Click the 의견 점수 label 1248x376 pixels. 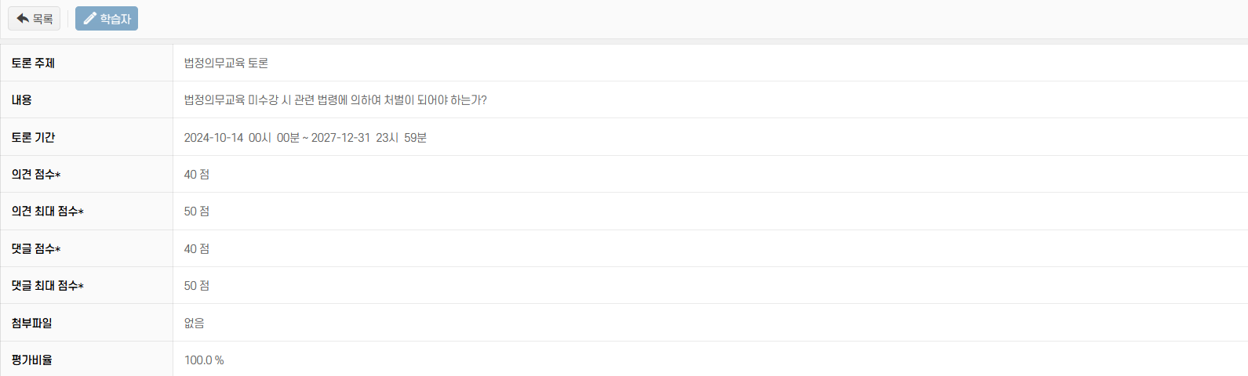tap(36, 174)
